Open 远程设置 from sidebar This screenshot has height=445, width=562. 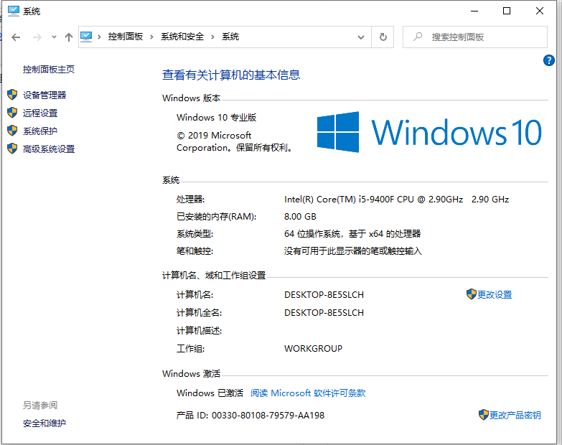[x=40, y=113]
